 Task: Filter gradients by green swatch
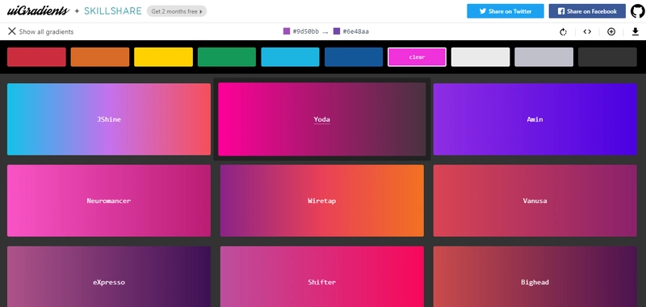[x=227, y=56]
